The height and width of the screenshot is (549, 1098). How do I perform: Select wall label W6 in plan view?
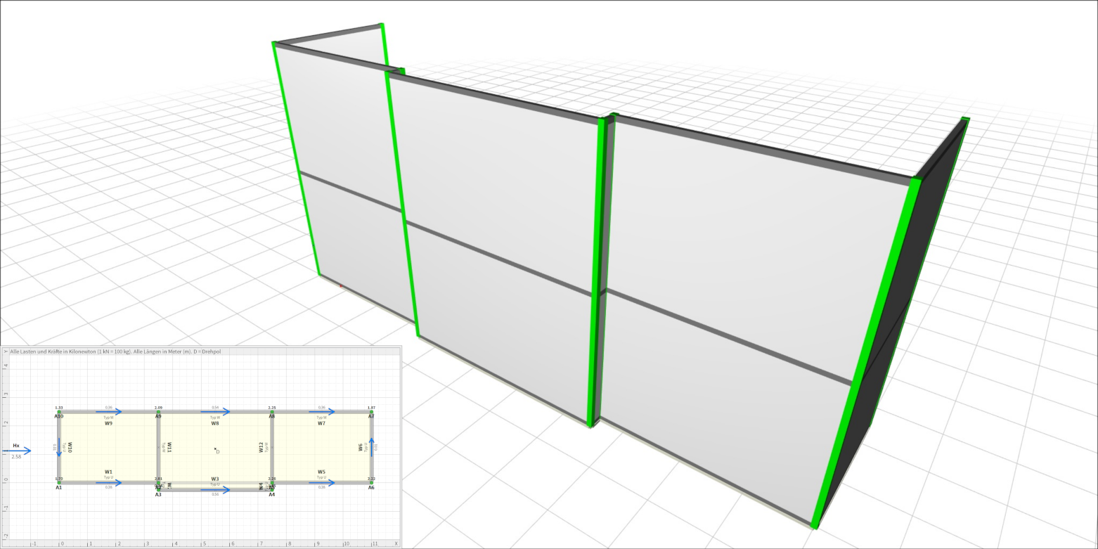click(x=361, y=447)
